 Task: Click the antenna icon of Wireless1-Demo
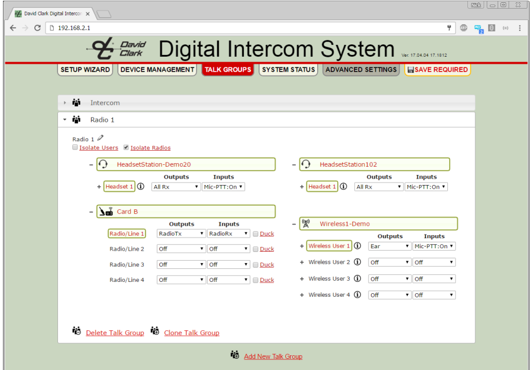point(306,223)
